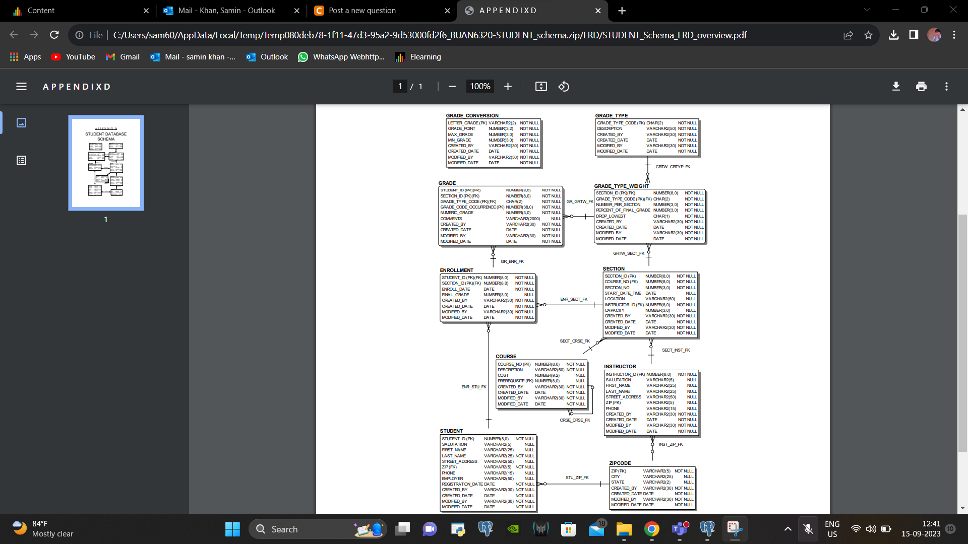Screen dimensions: 968x544
Task: Rotate the PDF counterclockwise
Action: click(x=563, y=86)
